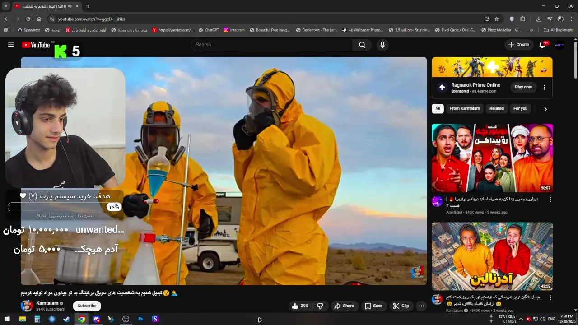Viewport: 578px width, 325px height.
Task: Dislike the video with thumbs down
Action: pyautogui.click(x=320, y=306)
